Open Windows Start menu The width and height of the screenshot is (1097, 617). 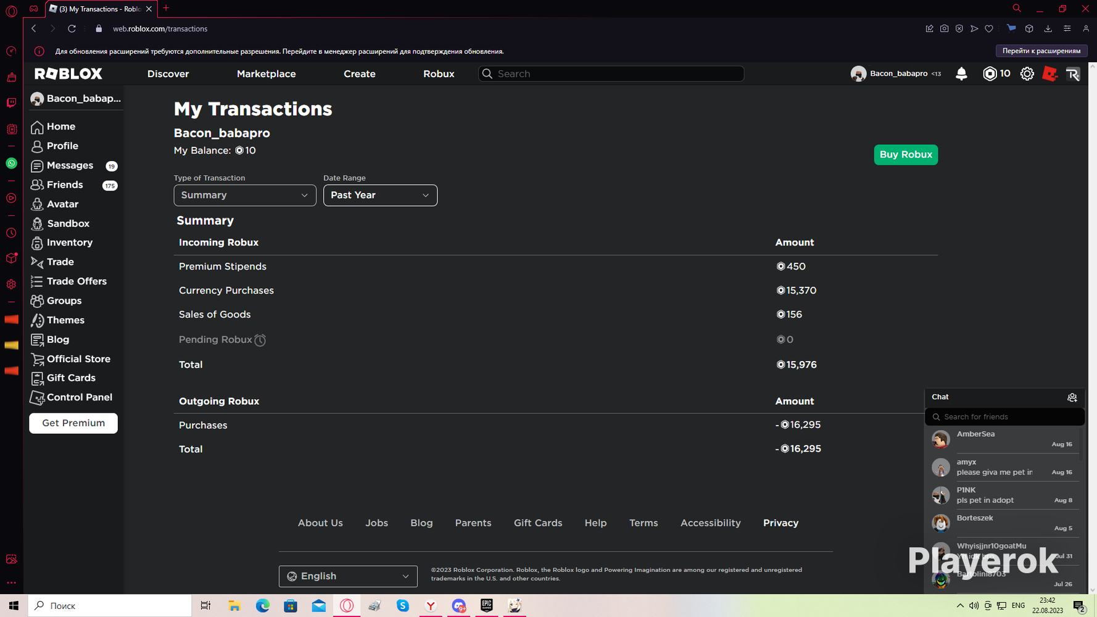14,606
